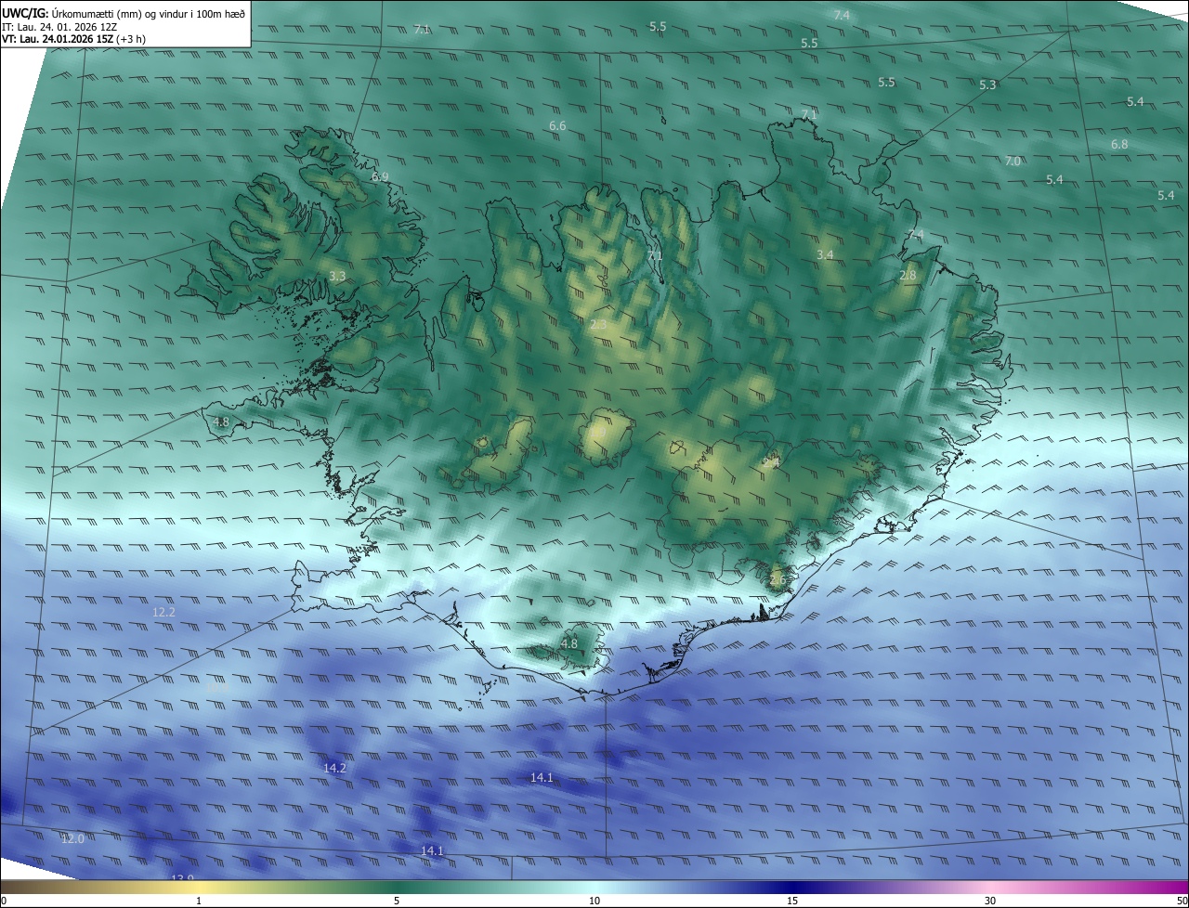Select the 14.2 value label
The height and width of the screenshot is (908, 1189).
click(x=334, y=768)
